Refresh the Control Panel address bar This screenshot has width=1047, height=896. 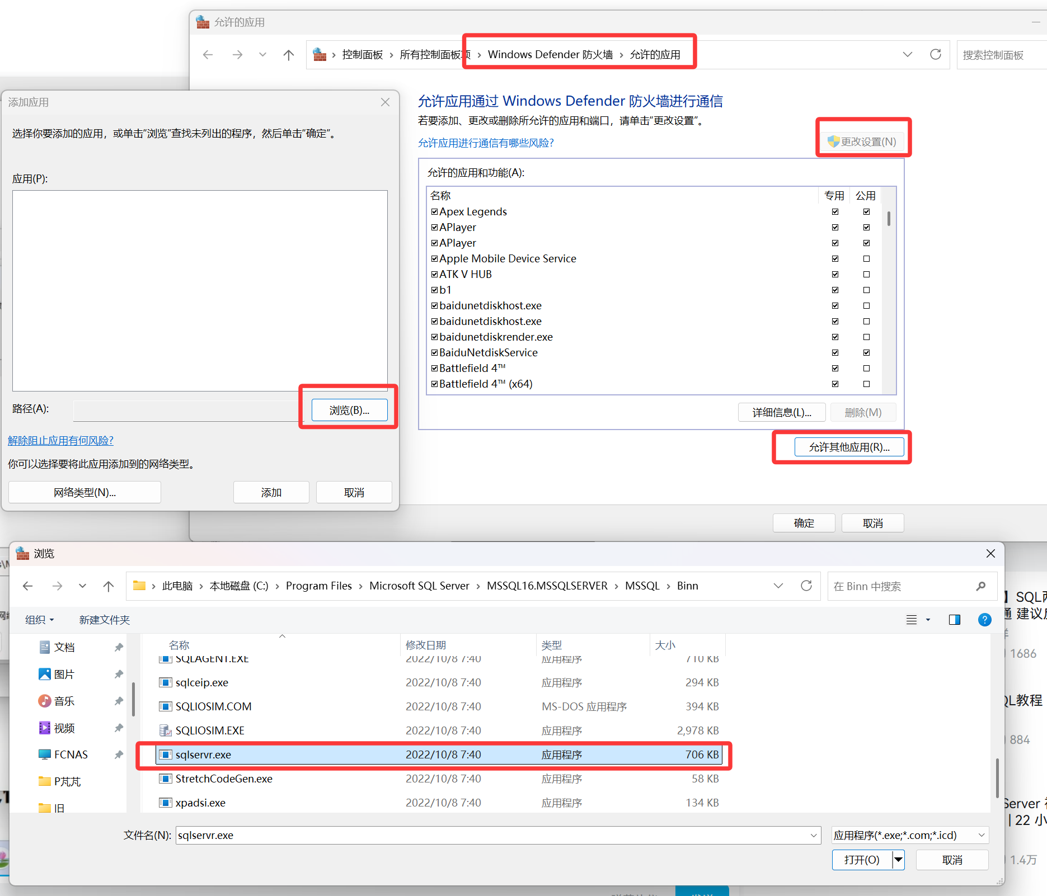(x=935, y=54)
